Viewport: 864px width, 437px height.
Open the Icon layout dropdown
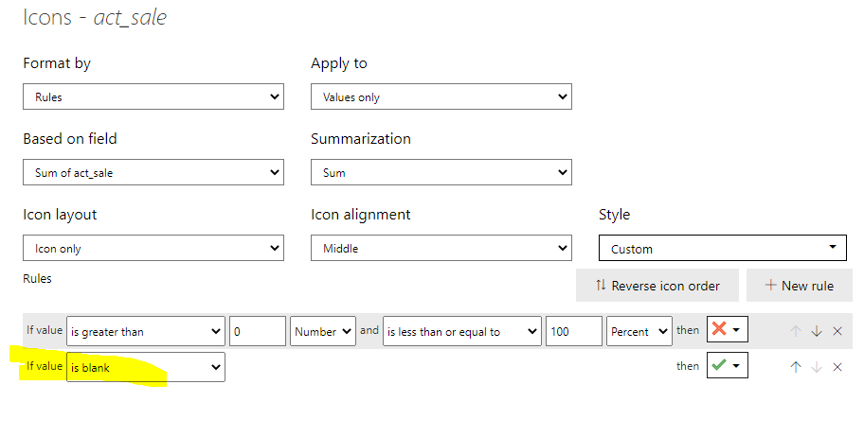tap(153, 248)
